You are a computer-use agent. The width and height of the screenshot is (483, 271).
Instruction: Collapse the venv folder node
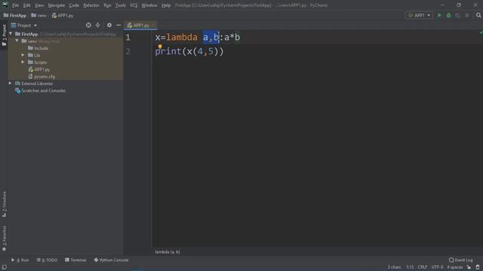tap(17, 41)
